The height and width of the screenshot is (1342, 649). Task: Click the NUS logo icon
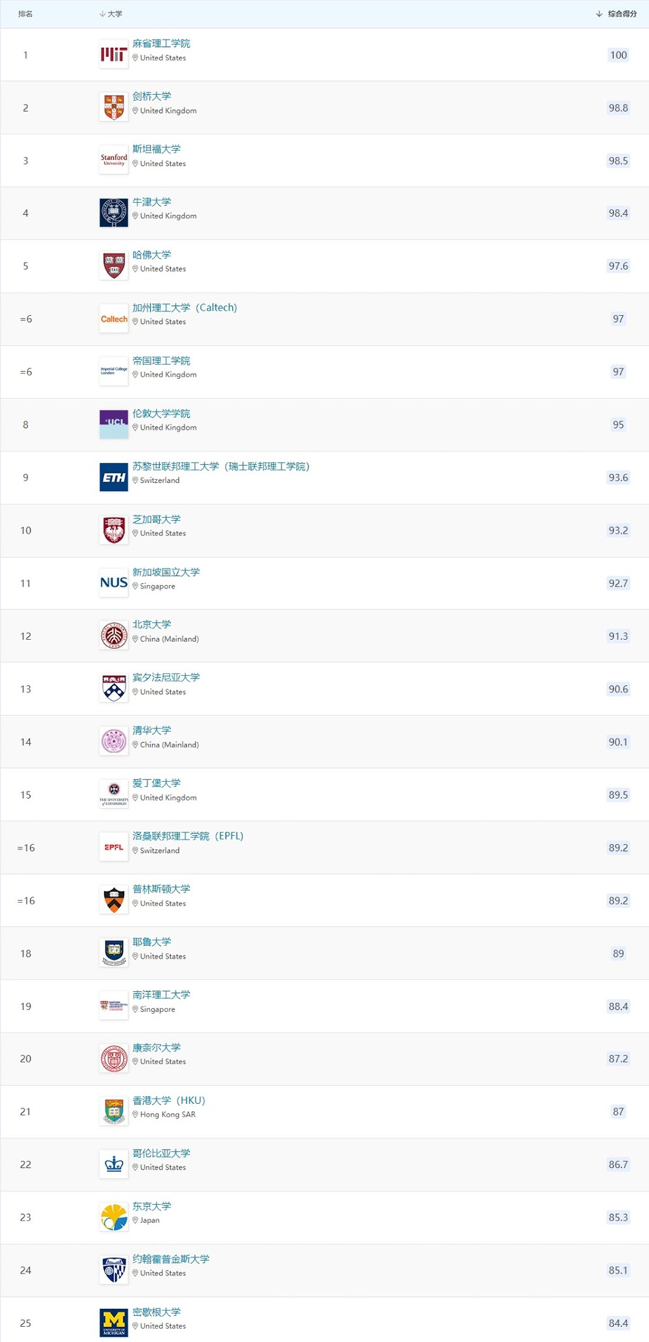click(114, 583)
